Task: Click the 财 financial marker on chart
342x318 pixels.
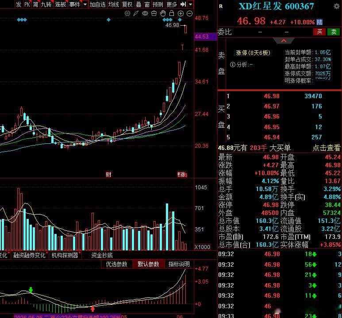Action: [x=108, y=175]
